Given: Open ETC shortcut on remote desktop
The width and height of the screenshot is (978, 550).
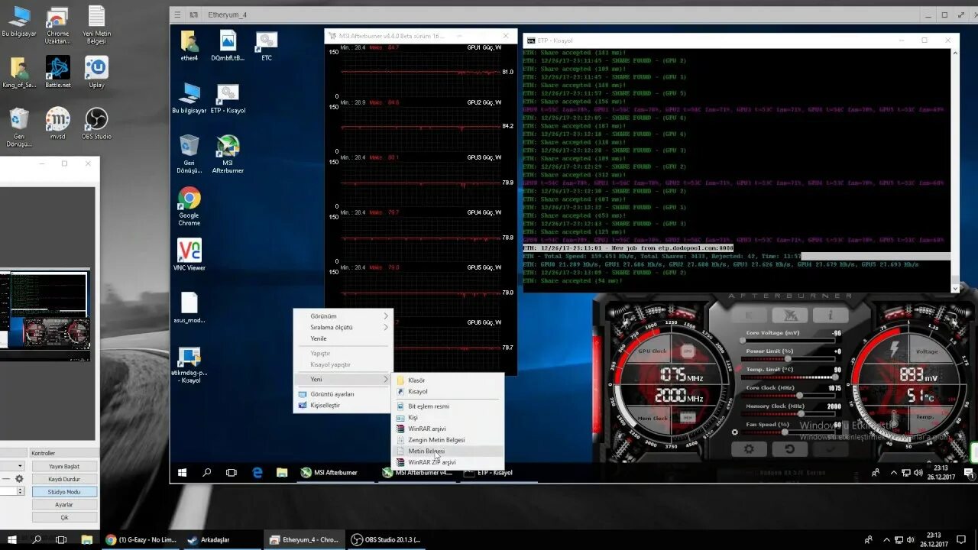Looking at the screenshot, I should (x=266, y=46).
